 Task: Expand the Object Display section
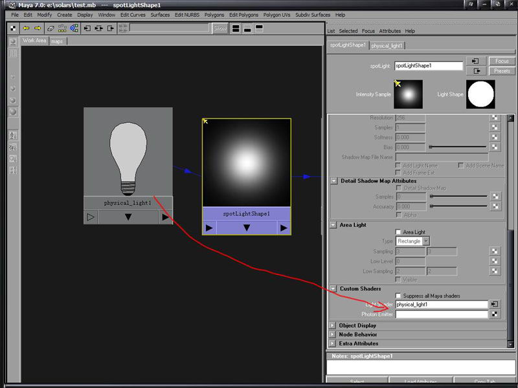click(333, 325)
